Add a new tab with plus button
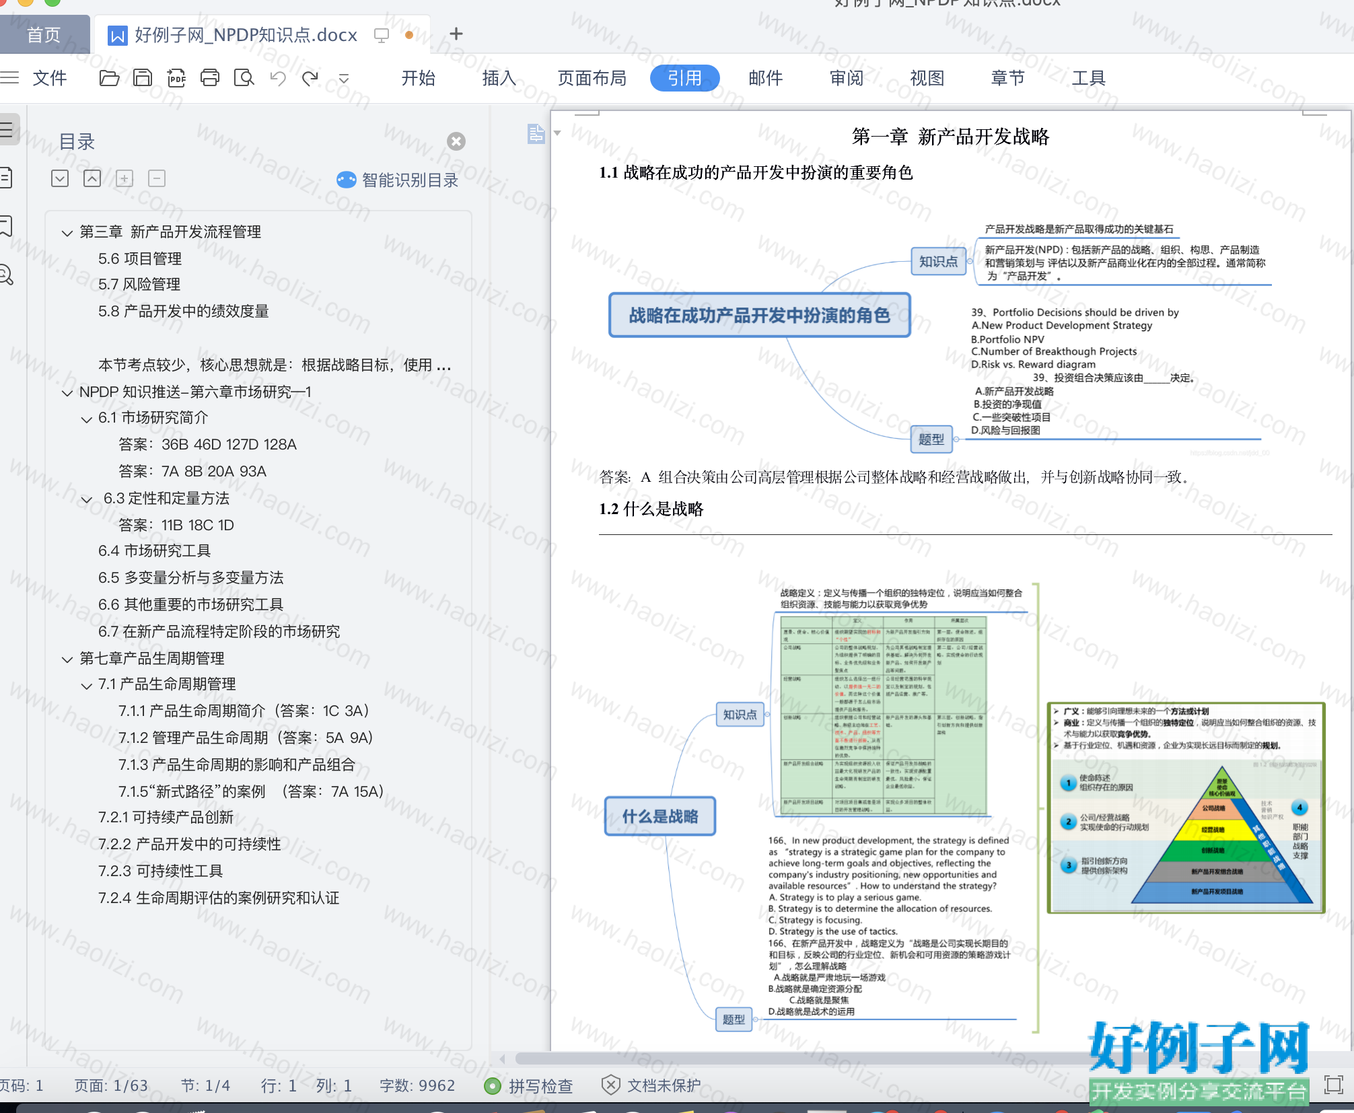Viewport: 1354px width, 1113px height. [456, 34]
